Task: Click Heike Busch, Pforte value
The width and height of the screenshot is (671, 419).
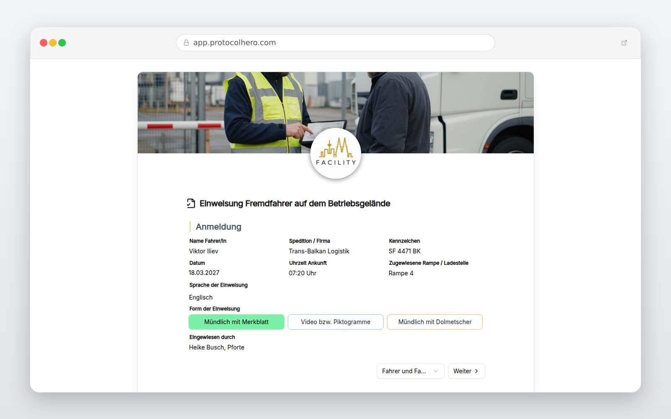Action: point(217,347)
